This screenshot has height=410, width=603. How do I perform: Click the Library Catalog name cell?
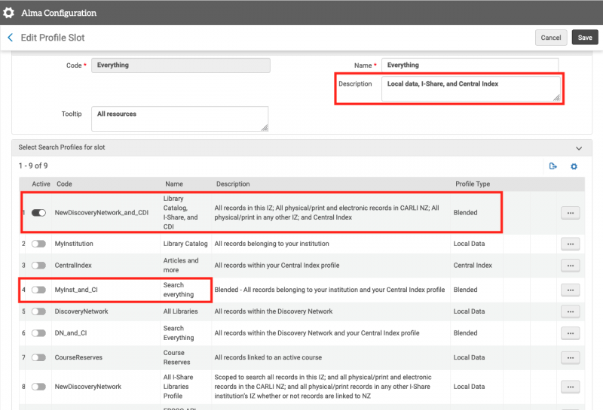[x=185, y=244]
